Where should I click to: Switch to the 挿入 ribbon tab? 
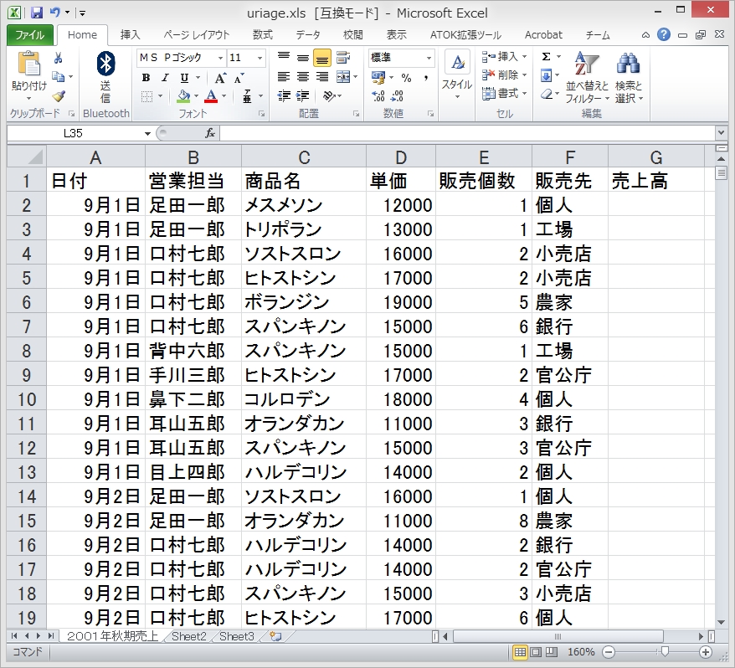tap(130, 35)
